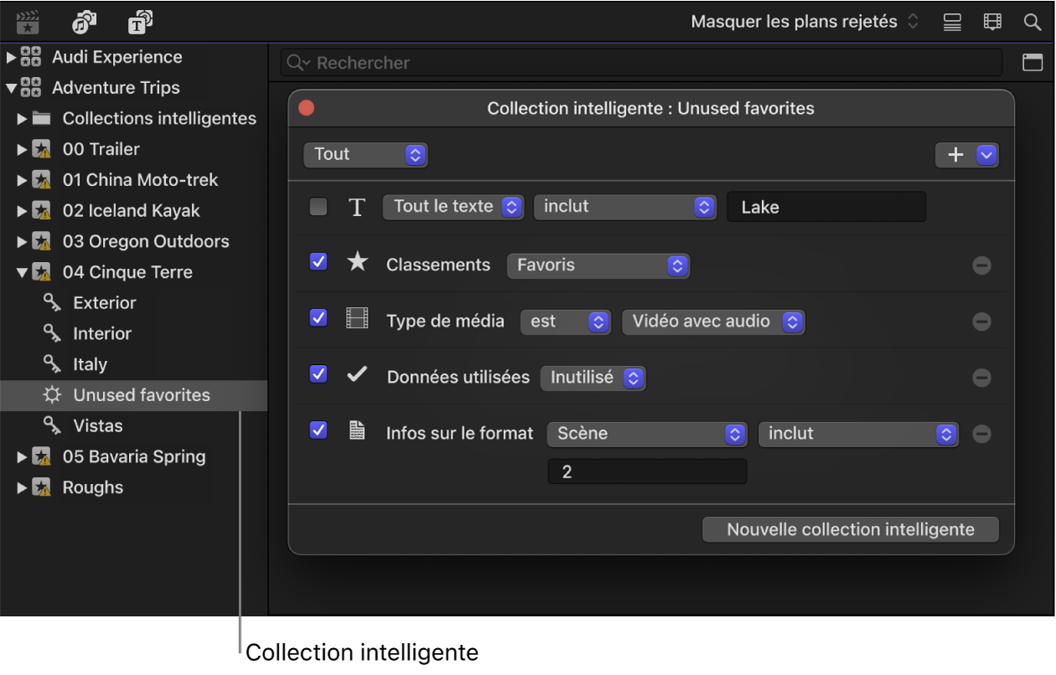Click the plus button to add a rule
The width and height of the screenshot is (1056, 675).
956,154
